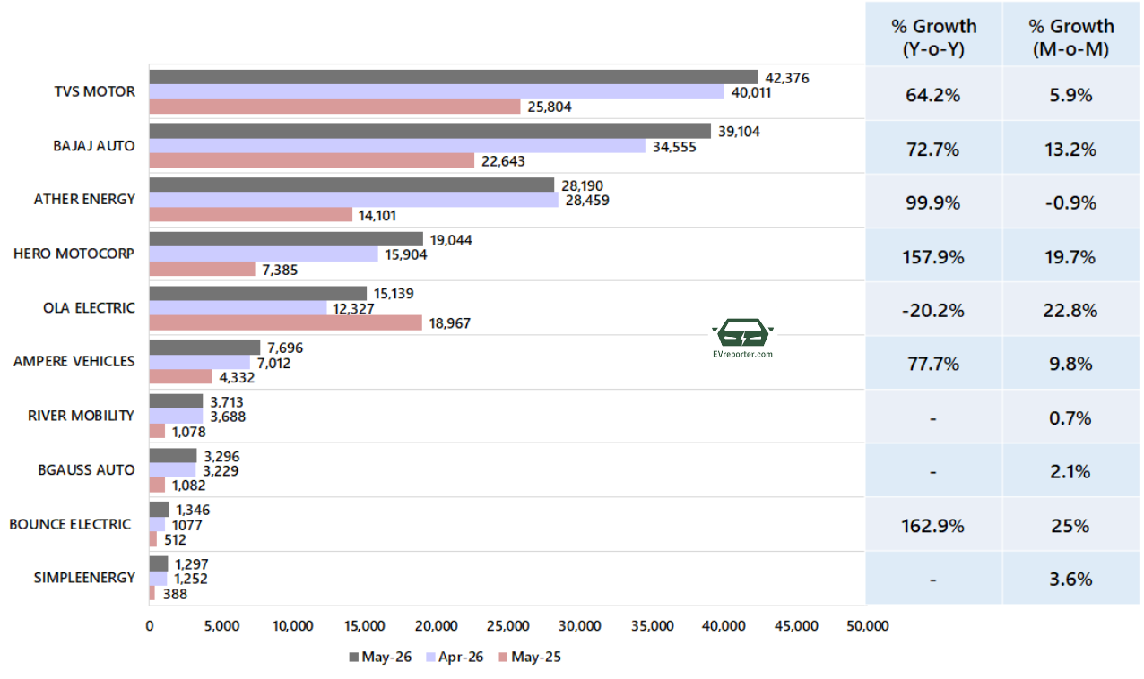
Task: Click the BOUNCE ELECTRIC row label
Action: (70, 524)
